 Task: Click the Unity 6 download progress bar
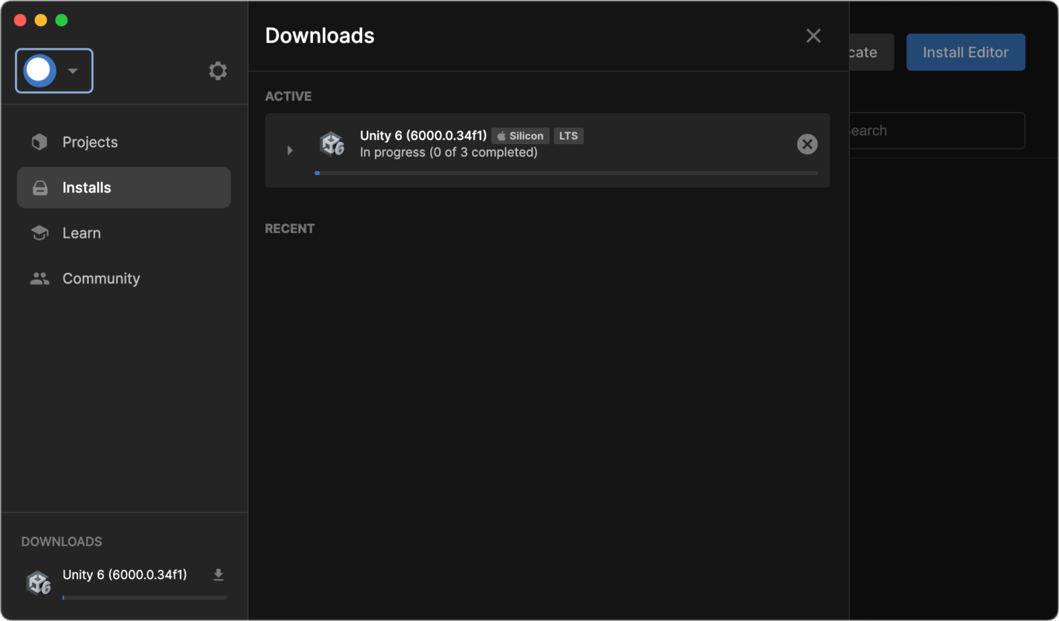click(567, 173)
